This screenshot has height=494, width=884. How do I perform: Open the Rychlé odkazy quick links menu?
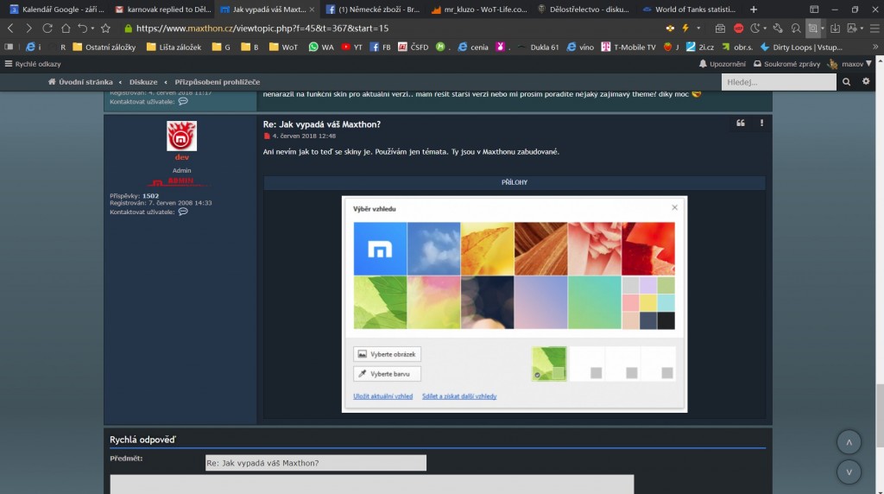pyautogui.click(x=33, y=64)
